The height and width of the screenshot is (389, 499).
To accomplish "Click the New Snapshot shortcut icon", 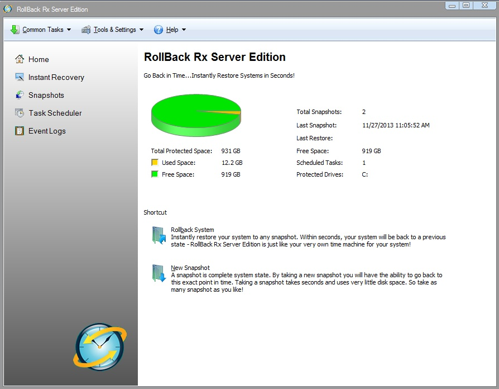I will (159, 273).
